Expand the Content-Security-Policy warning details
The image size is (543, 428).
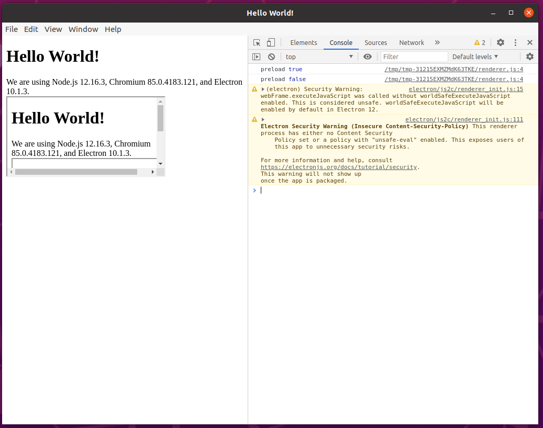pos(262,119)
